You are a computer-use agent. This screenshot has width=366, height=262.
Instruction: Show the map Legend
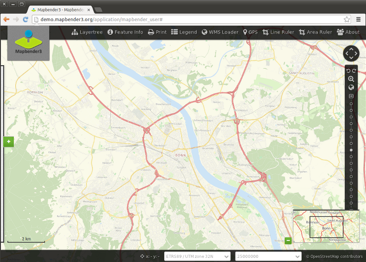[x=184, y=32]
